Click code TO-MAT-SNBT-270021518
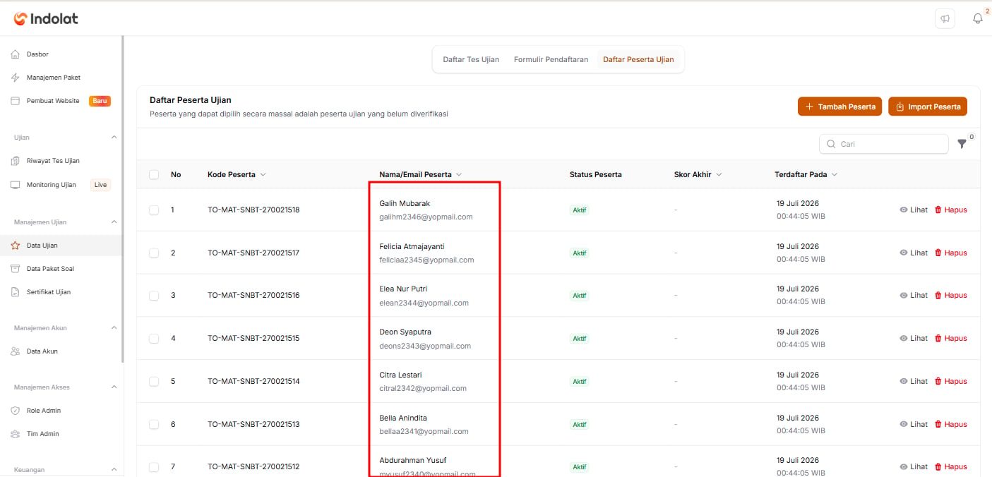The height and width of the screenshot is (477, 992). [x=253, y=210]
